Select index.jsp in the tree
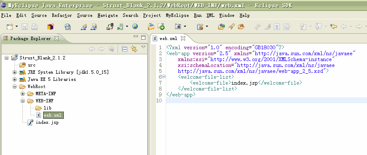Image resolution: width=367 pixels, height=155 pixels. (47, 123)
